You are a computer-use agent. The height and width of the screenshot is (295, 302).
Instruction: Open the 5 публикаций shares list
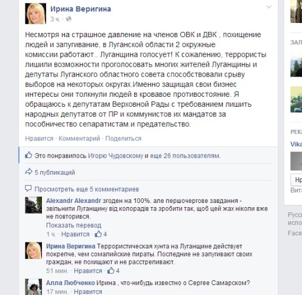click(x=55, y=172)
